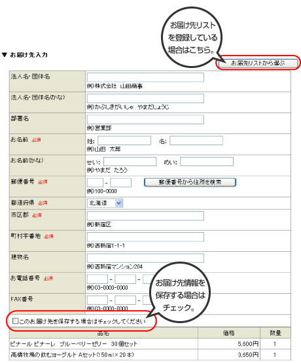Click the 町村字番地 address field
This screenshot has height=363, width=301.
coord(145,237)
